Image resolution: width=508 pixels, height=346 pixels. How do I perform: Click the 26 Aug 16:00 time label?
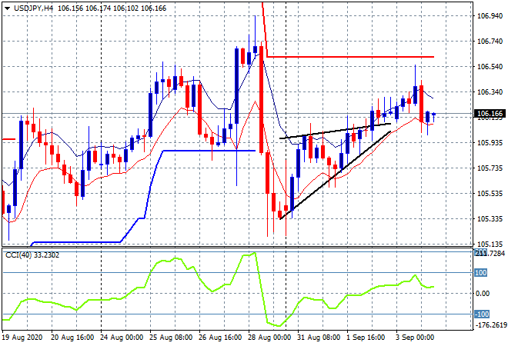click(220, 338)
